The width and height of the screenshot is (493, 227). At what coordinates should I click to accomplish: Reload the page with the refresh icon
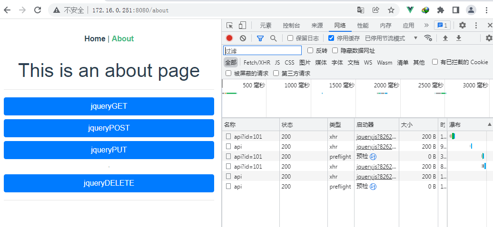38,10
